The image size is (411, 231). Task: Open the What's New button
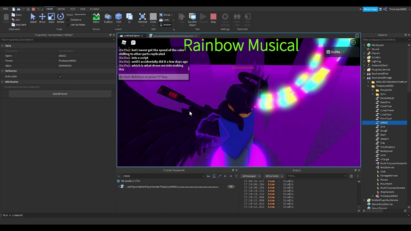pyautogui.click(x=370, y=9)
